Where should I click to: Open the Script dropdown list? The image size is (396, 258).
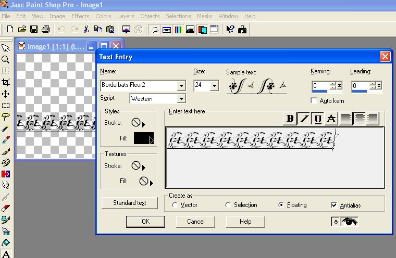pyautogui.click(x=181, y=99)
